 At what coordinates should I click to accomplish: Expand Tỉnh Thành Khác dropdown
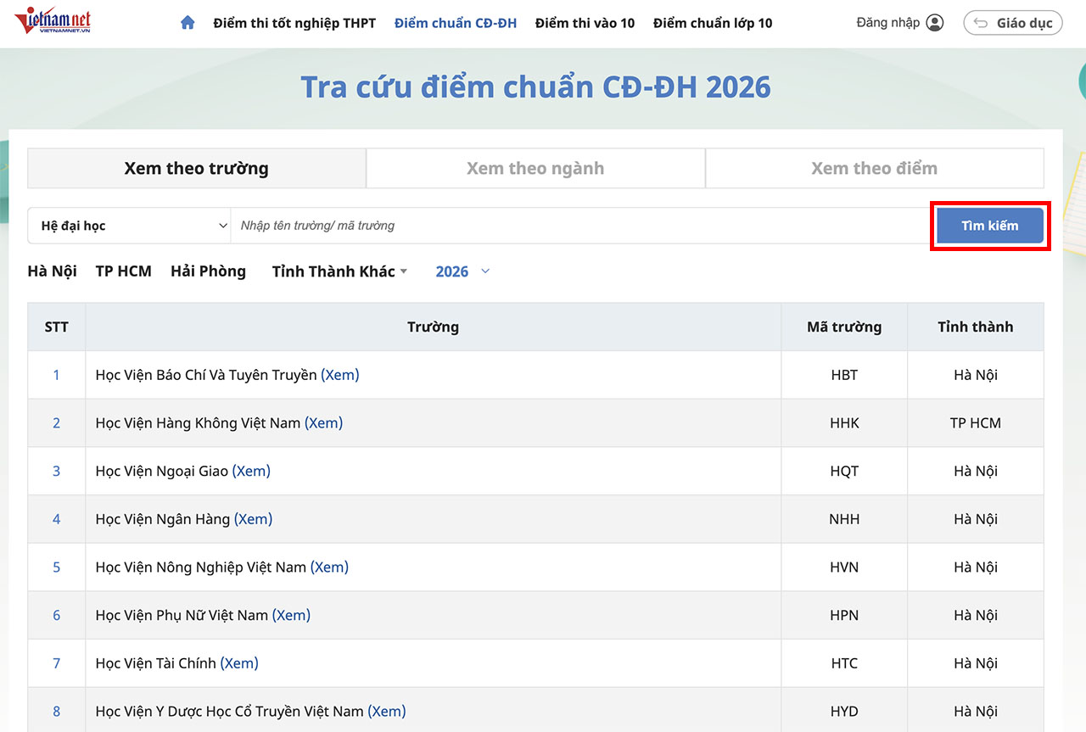coord(339,271)
